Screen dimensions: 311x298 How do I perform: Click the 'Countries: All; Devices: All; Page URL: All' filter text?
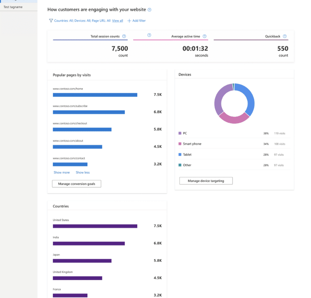click(82, 21)
